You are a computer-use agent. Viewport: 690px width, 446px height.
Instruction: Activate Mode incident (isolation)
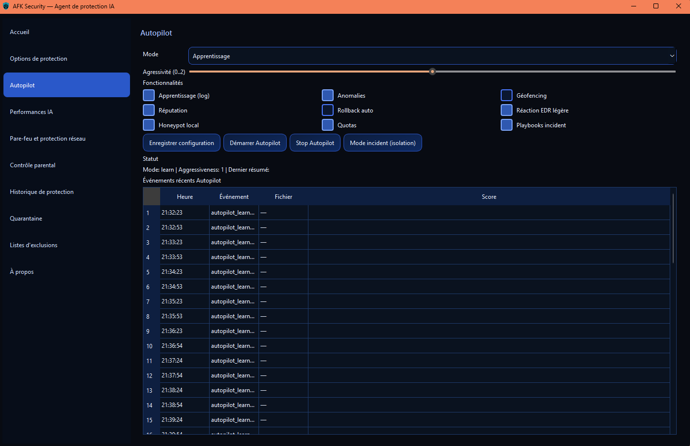pyautogui.click(x=383, y=143)
